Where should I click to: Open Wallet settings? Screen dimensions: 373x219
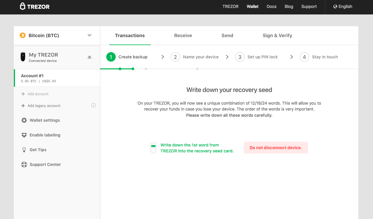pyautogui.click(x=45, y=120)
